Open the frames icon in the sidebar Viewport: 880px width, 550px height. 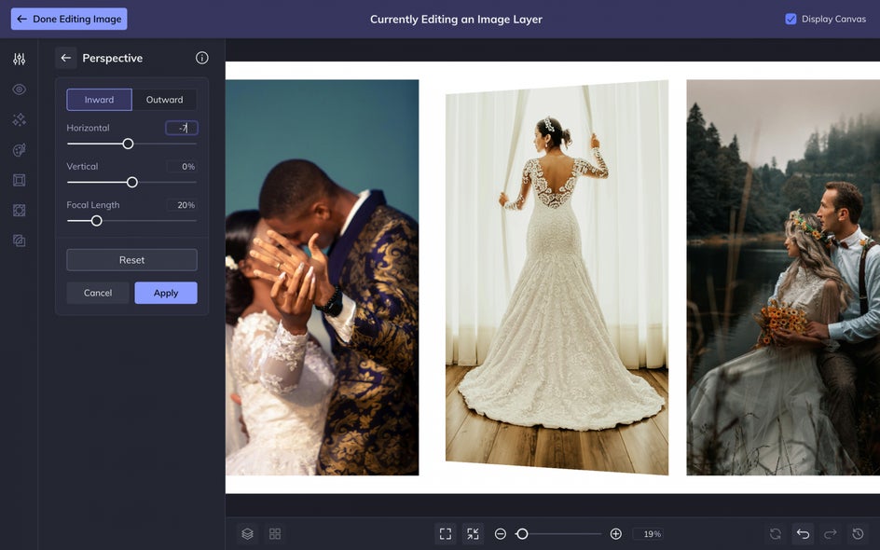click(19, 180)
